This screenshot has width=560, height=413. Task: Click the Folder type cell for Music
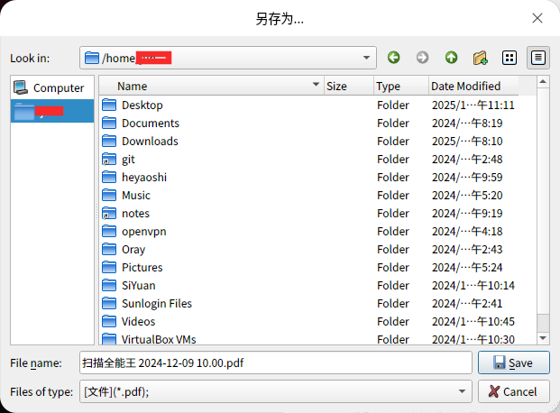point(393,195)
